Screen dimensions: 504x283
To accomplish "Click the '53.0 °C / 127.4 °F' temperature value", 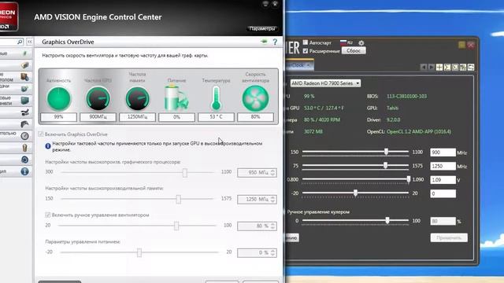I will tap(324, 108).
